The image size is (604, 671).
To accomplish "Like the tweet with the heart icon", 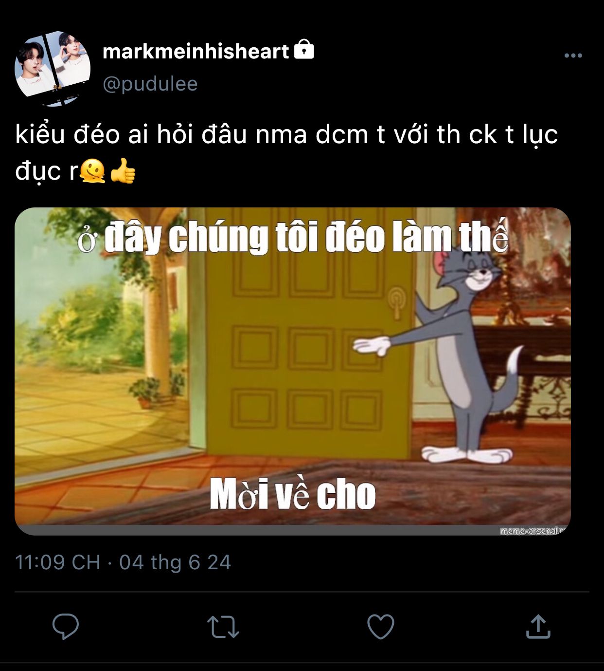I will click(380, 627).
